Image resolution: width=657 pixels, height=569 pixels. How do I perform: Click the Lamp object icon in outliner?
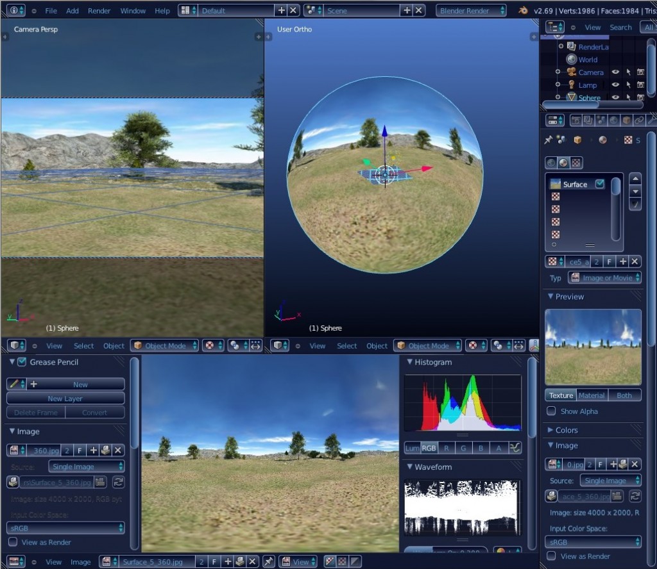(571, 85)
